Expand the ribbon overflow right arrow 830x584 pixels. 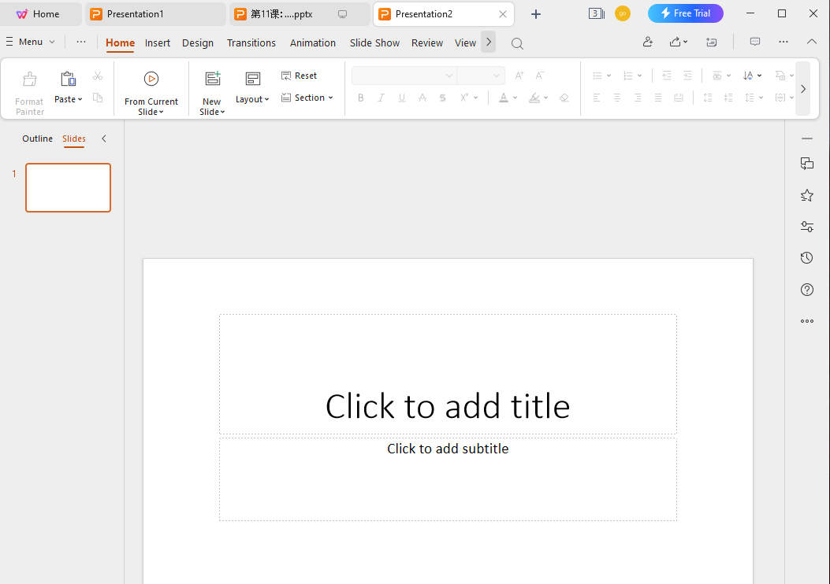[803, 89]
